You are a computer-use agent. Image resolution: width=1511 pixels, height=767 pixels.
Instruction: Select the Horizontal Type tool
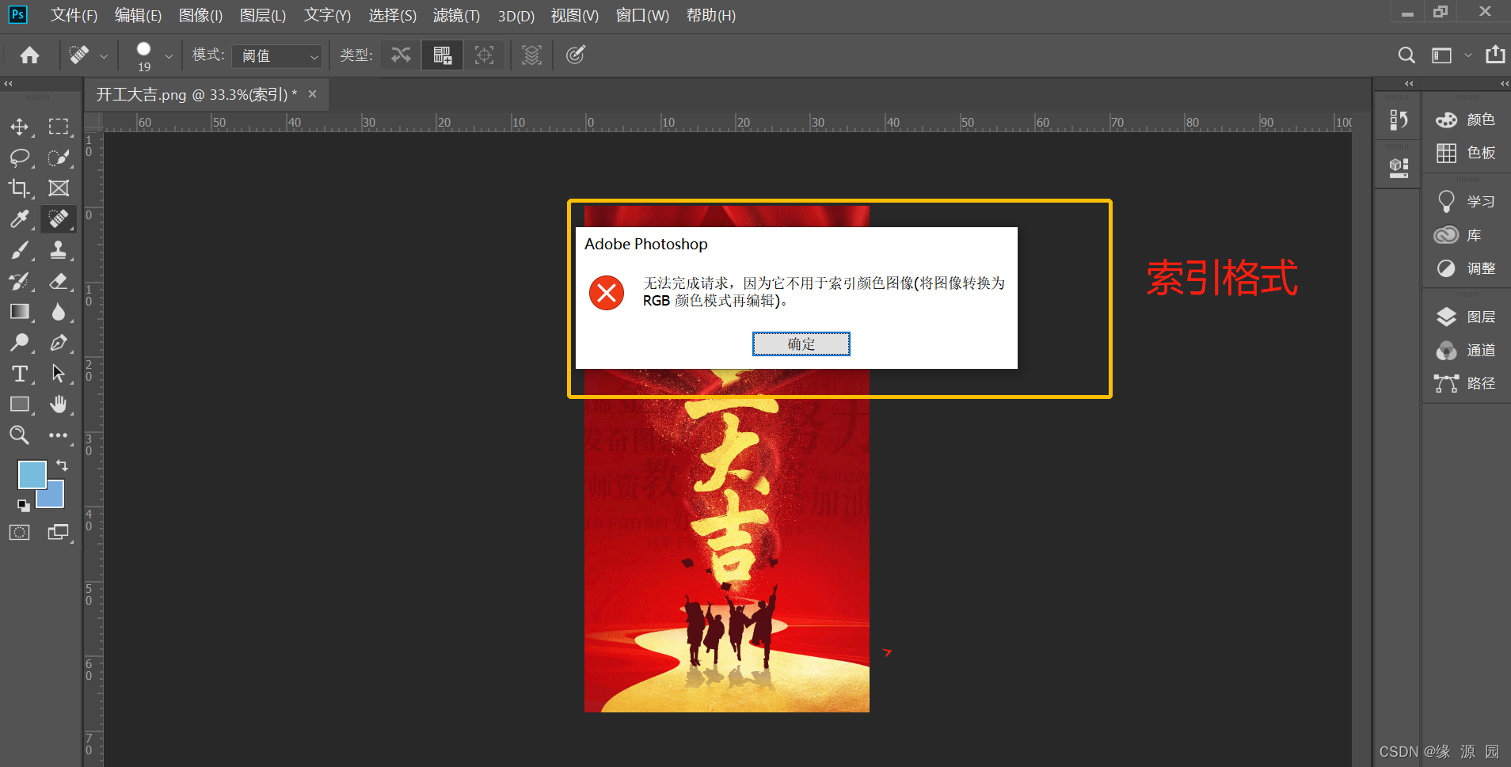20,374
